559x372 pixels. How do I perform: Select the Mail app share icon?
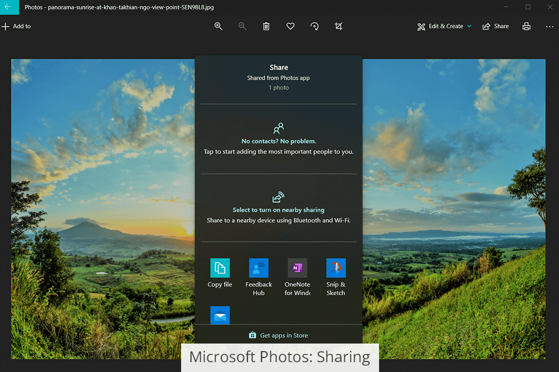[220, 315]
